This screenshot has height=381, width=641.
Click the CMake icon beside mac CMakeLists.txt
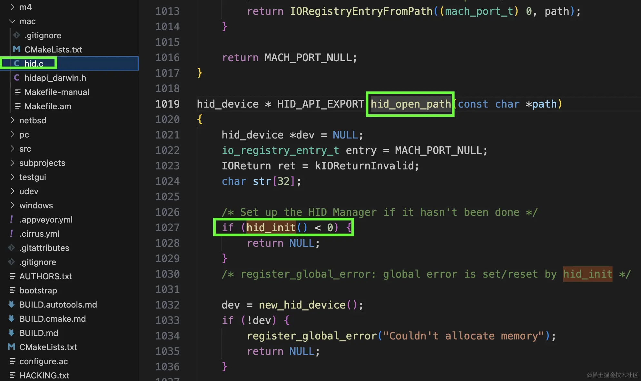[17, 49]
